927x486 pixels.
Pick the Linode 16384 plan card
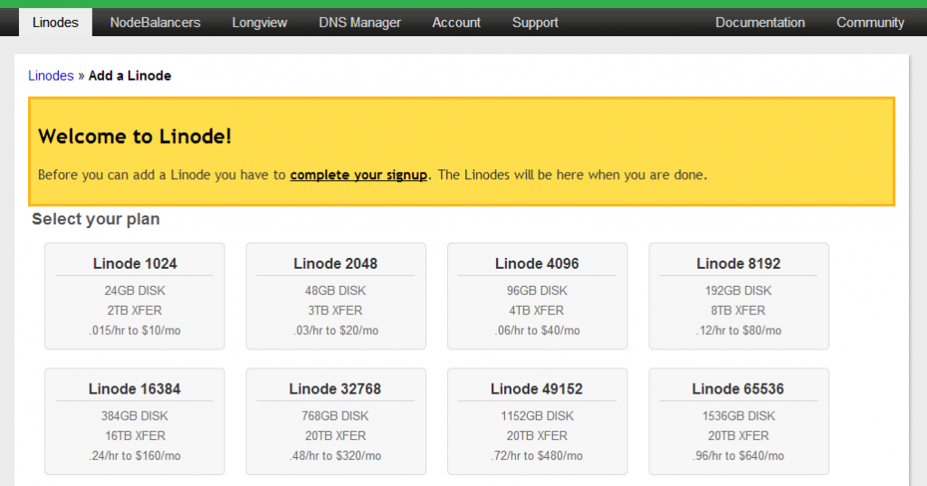pos(135,422)
